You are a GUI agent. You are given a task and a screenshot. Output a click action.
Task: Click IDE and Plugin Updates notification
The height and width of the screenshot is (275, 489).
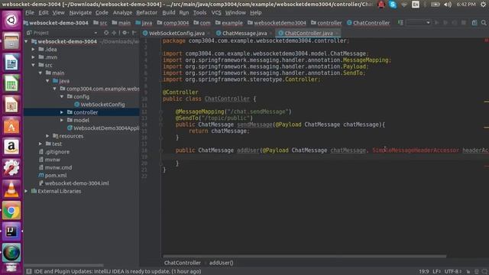117,271
